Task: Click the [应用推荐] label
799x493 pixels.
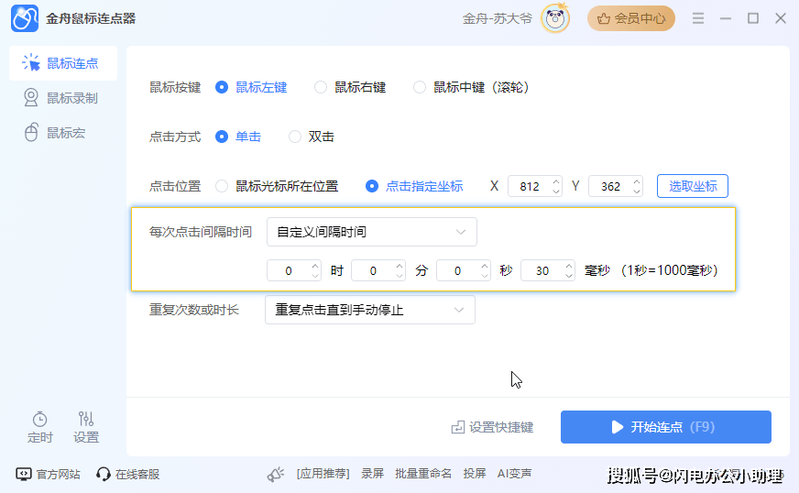Action: coord(323,474)
